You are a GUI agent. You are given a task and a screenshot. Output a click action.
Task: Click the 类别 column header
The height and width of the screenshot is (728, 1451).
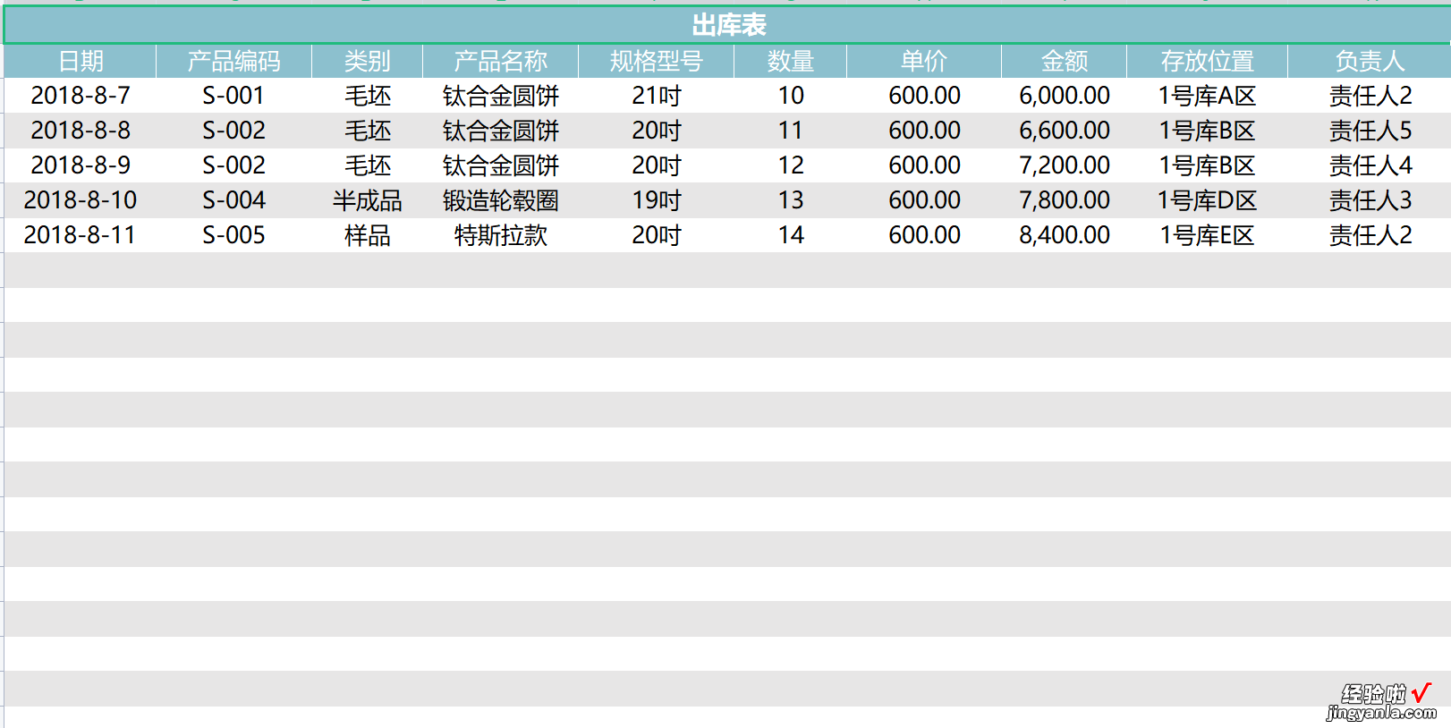click(367, 61)
